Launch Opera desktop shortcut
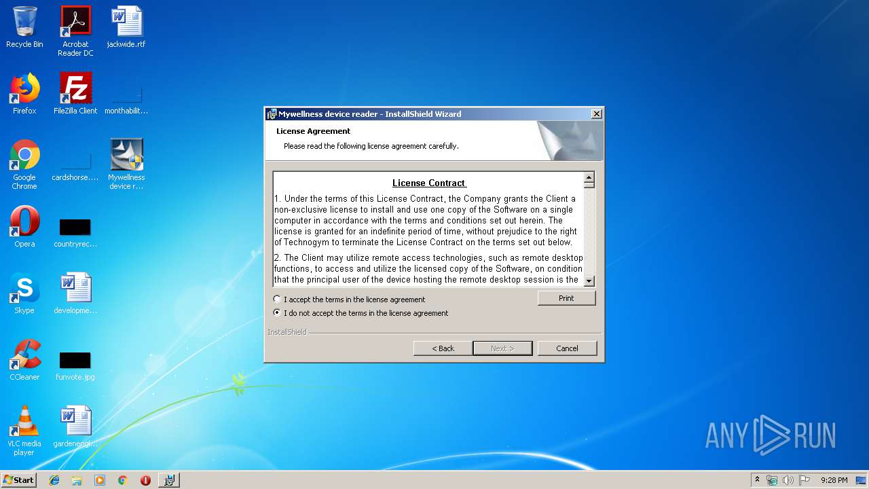Viewport: 869px width, 489px height. coord(24,227)
